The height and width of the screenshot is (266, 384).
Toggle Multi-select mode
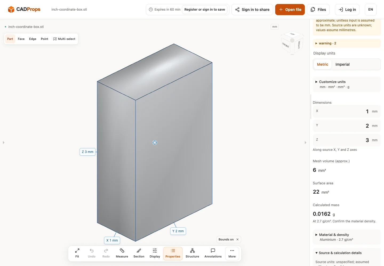click(64, 39)
